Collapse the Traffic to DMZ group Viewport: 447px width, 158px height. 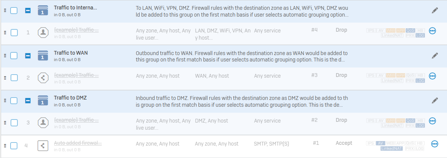[28, 101]
